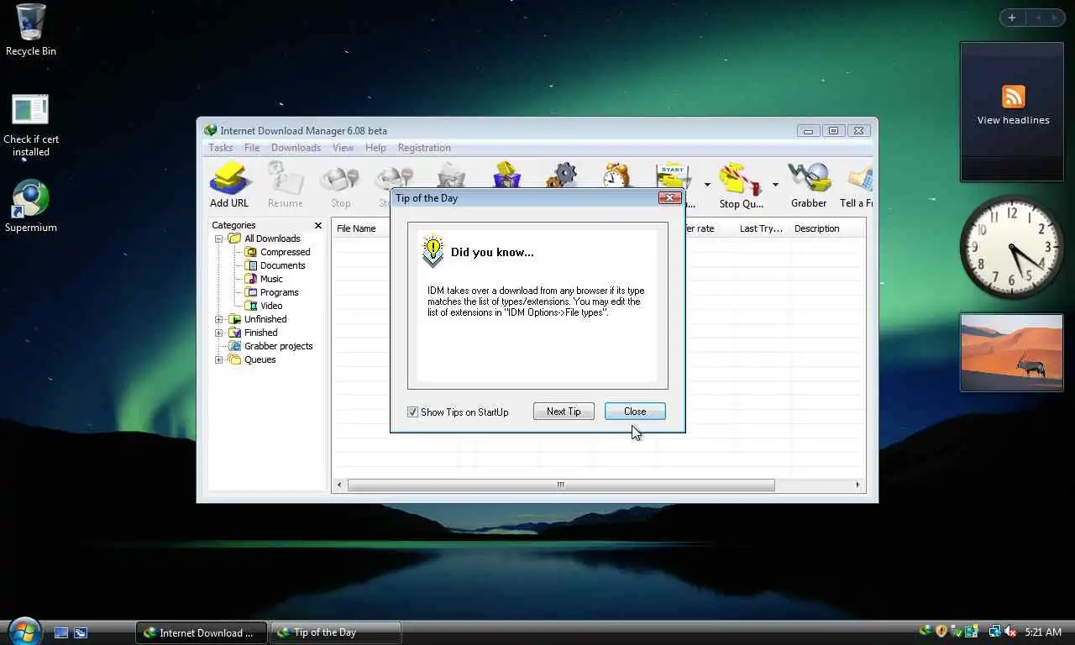Click Switch Between Windows quick launch icon
The image size is (1075, 645).
(x=81, y=632)
